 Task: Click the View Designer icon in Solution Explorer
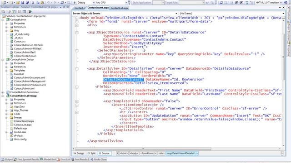click(x=24, y=11)
